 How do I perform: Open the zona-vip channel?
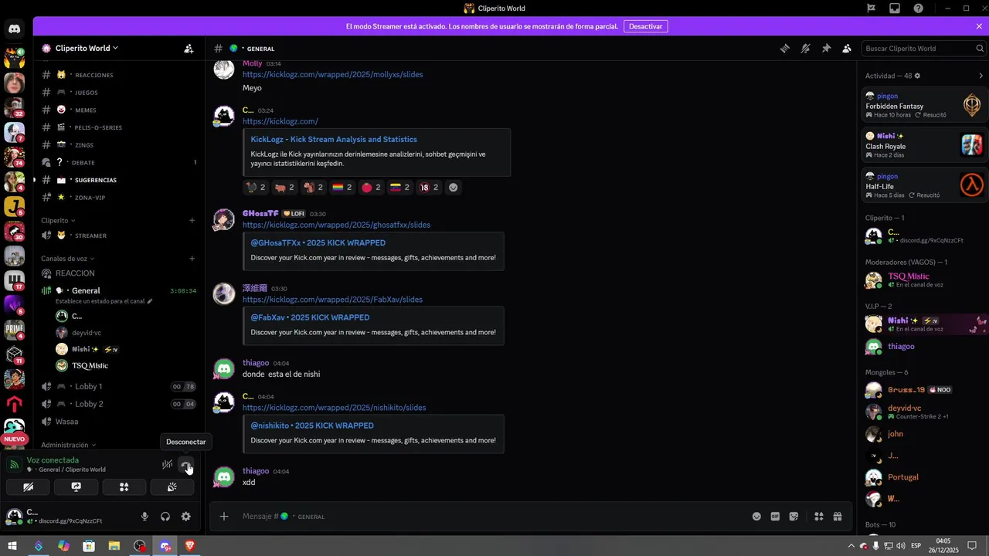(x=120, y=198)
